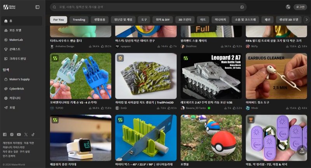Select the Trending tab
311x168 pixels.
click(x=79, y=19)
